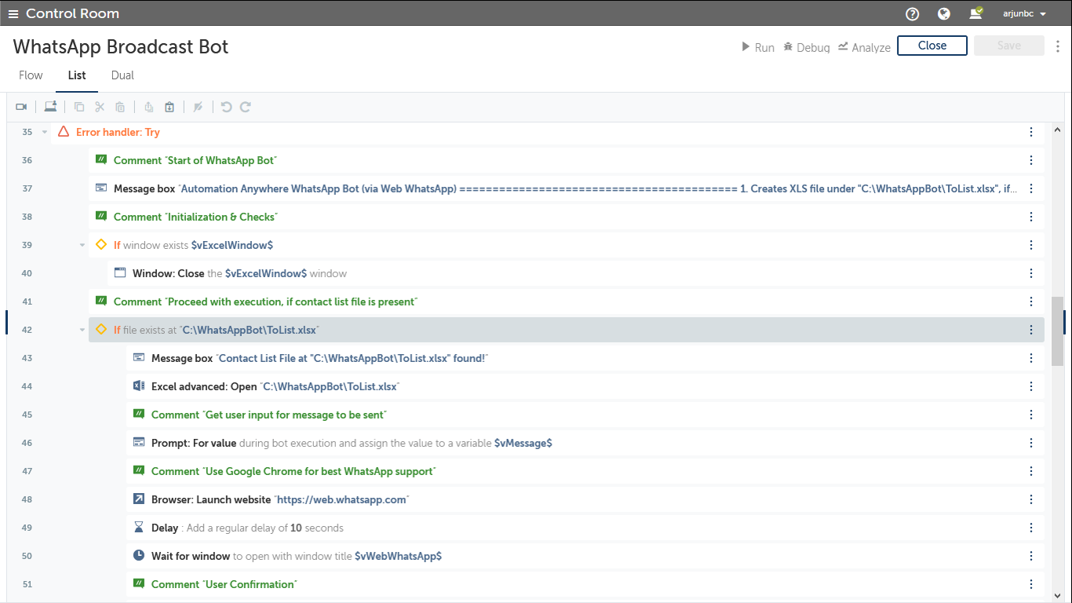Open the three-dot menu on line 44

pos(1031,386)
